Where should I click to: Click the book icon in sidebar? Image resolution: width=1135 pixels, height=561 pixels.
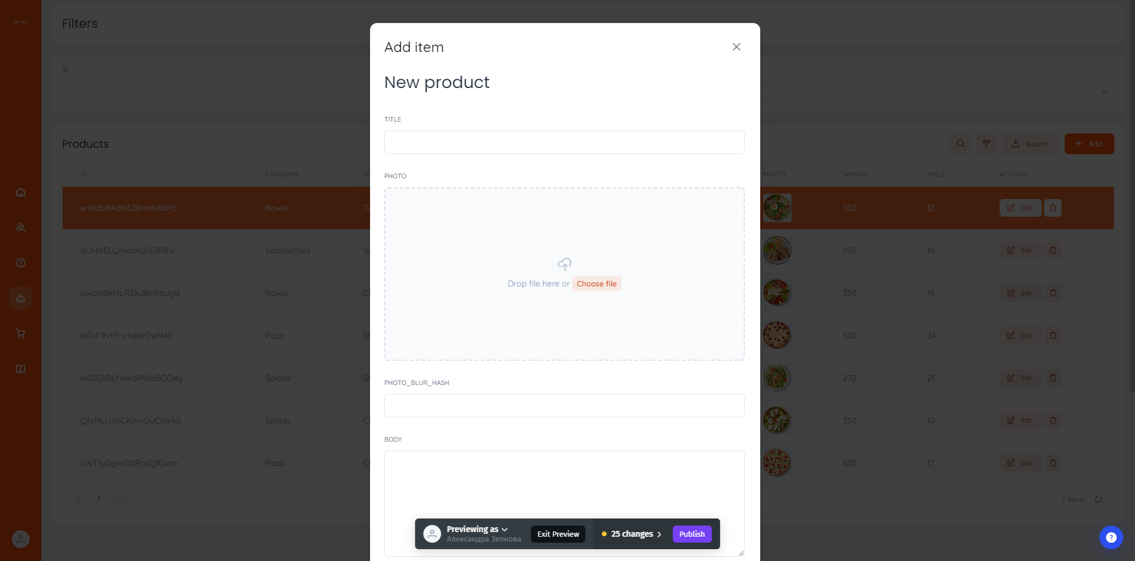(x=21, y=369)
